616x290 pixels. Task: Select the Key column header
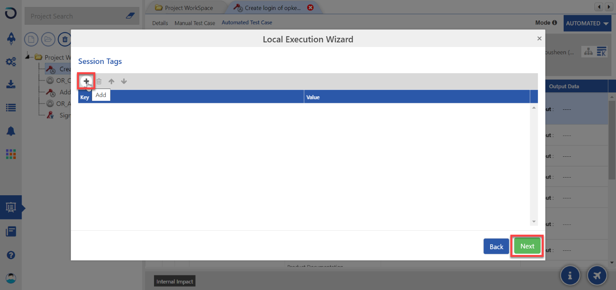(191, 97)
